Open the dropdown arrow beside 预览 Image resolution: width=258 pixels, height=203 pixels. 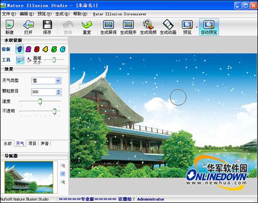pyautogui.click(x=197, y=27)
